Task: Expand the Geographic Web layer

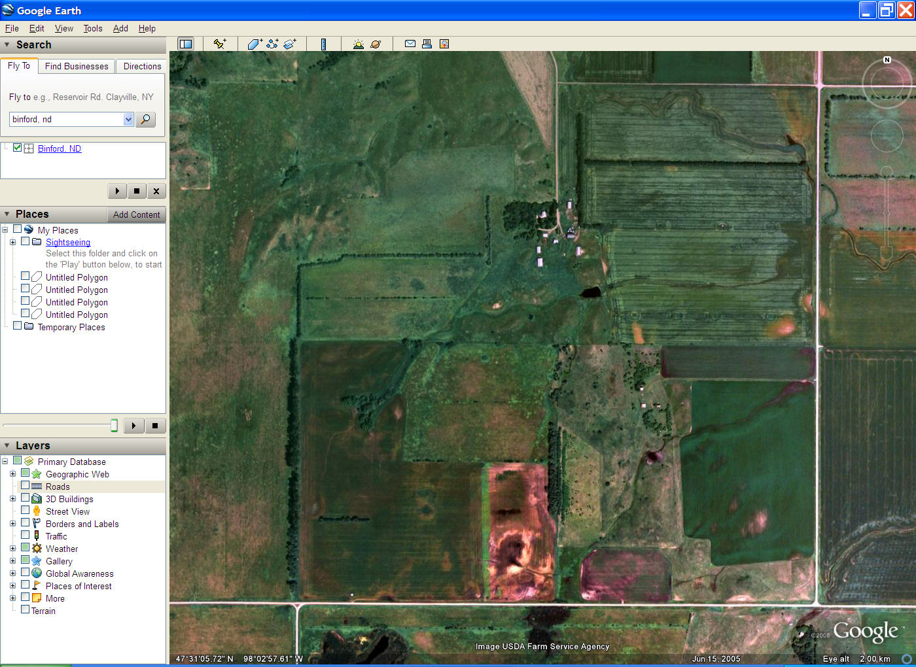Action: click(12, 474)
